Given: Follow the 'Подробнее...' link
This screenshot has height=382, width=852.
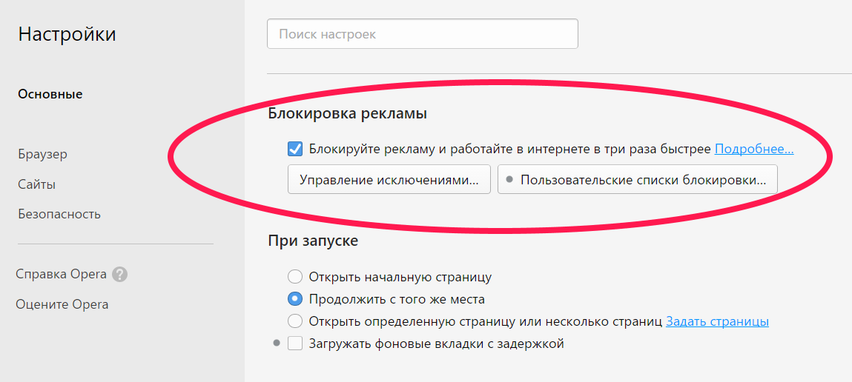Looking at the screenshot, I should tap(754, 149).
